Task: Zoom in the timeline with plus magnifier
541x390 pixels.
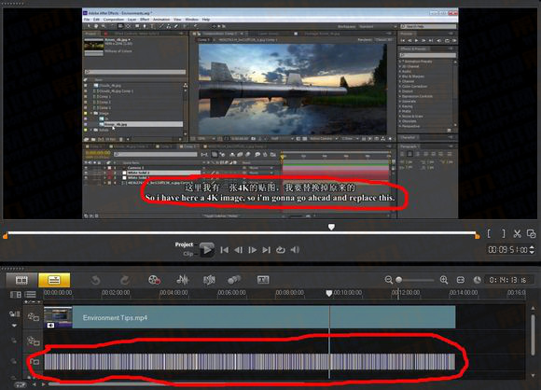Action: coord(444,280)
